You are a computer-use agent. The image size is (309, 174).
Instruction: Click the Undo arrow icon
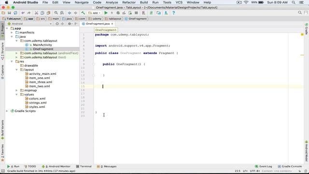[x=23, y=13]
